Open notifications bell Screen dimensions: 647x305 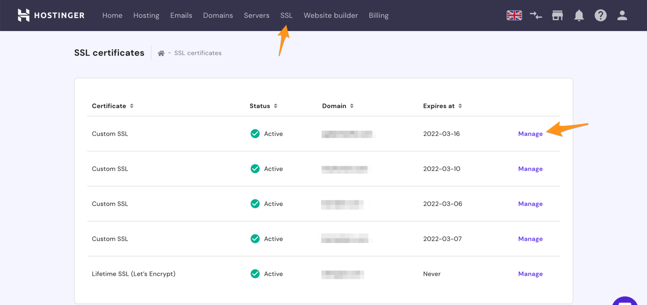[x=579, y=15]
